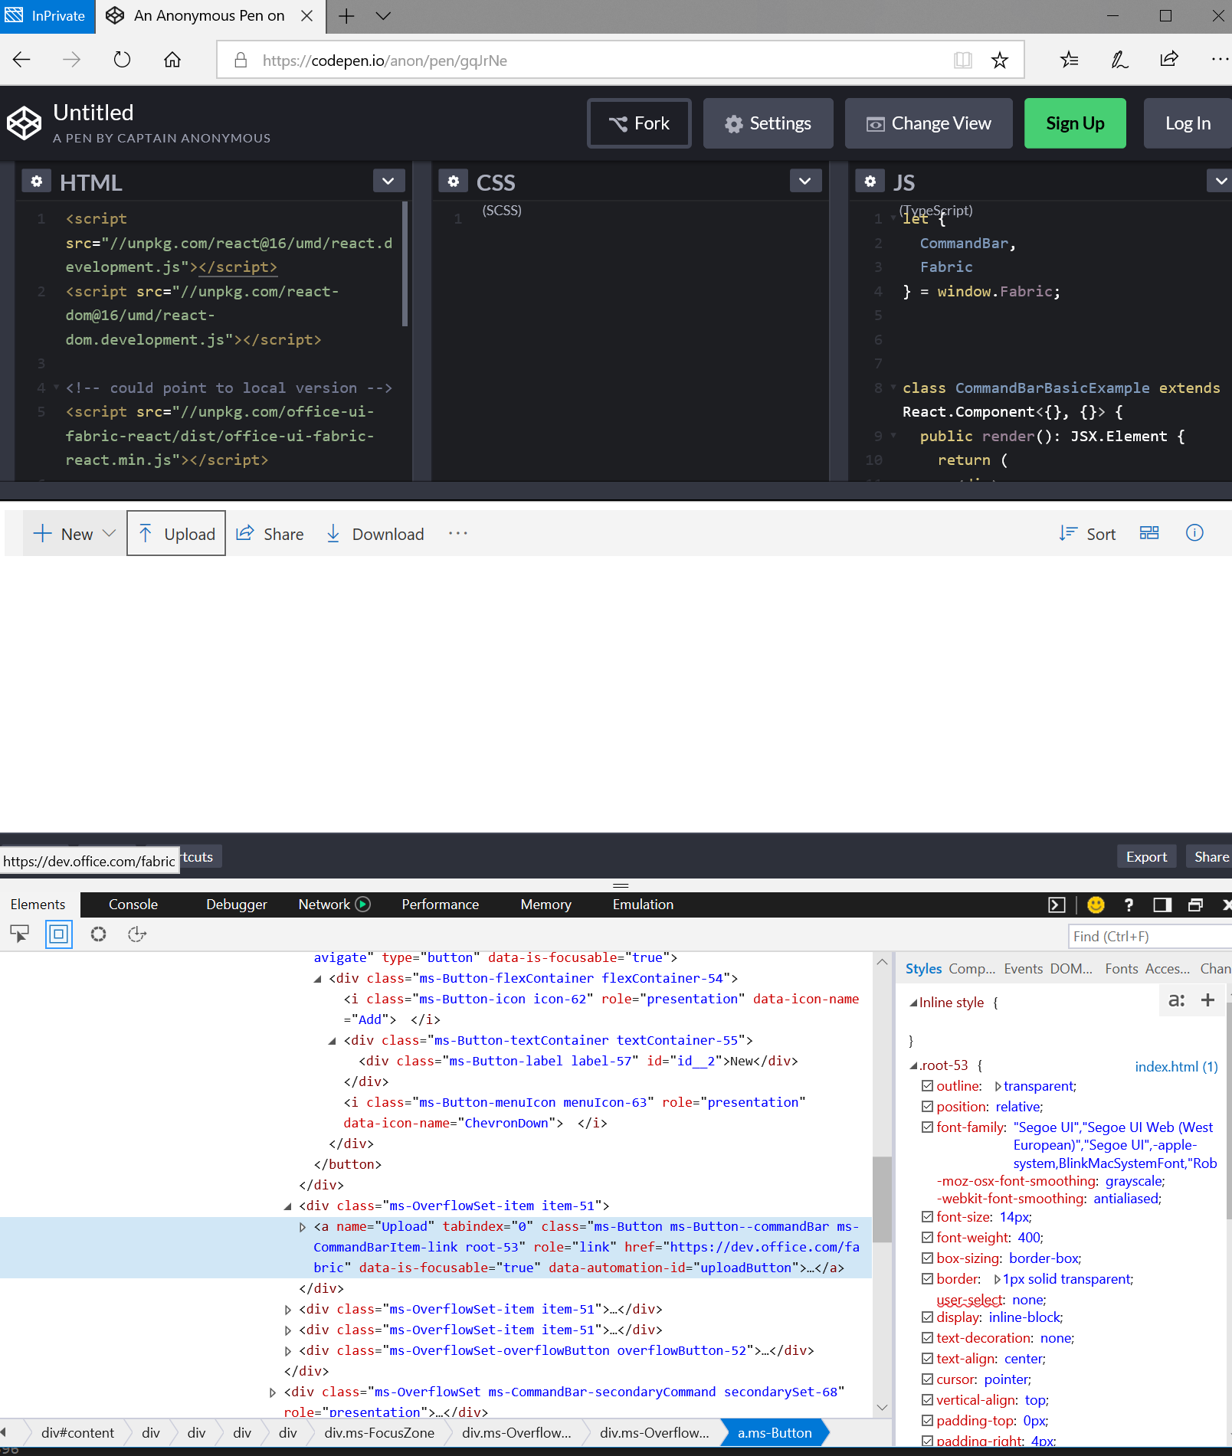Open the HTML panel settings gear
1232x1456 pixels.
coord(36,181)
